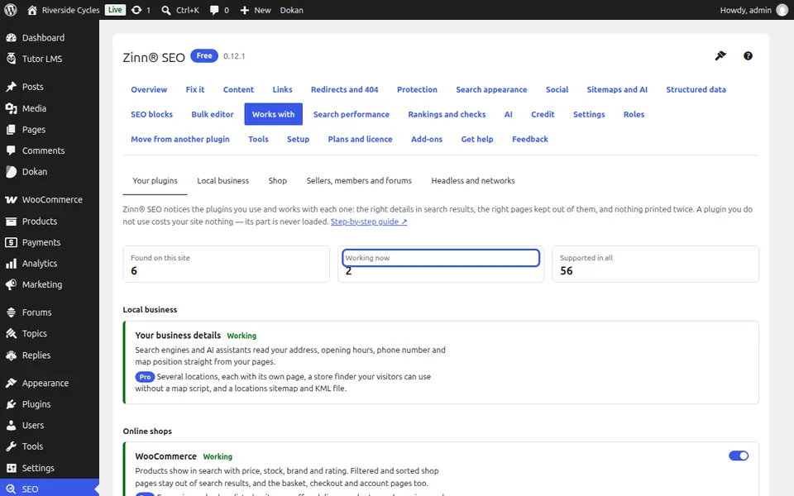
Task: Open the Bulk editor tab
Action: click(213, 114)
